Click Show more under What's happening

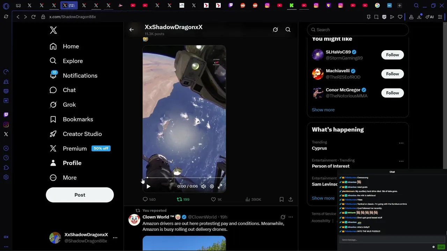coord(323,198)
